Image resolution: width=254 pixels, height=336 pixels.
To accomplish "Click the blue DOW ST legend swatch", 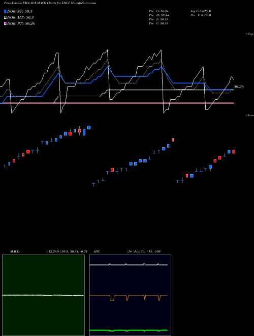I will [5, 11].
